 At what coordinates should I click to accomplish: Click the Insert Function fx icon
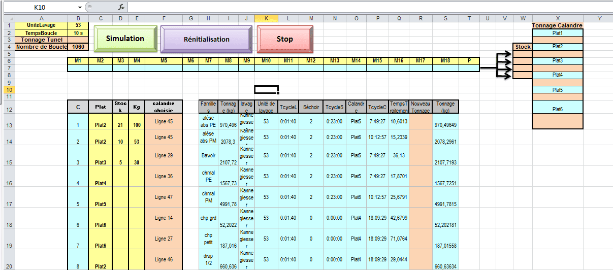tap(121, 7)
